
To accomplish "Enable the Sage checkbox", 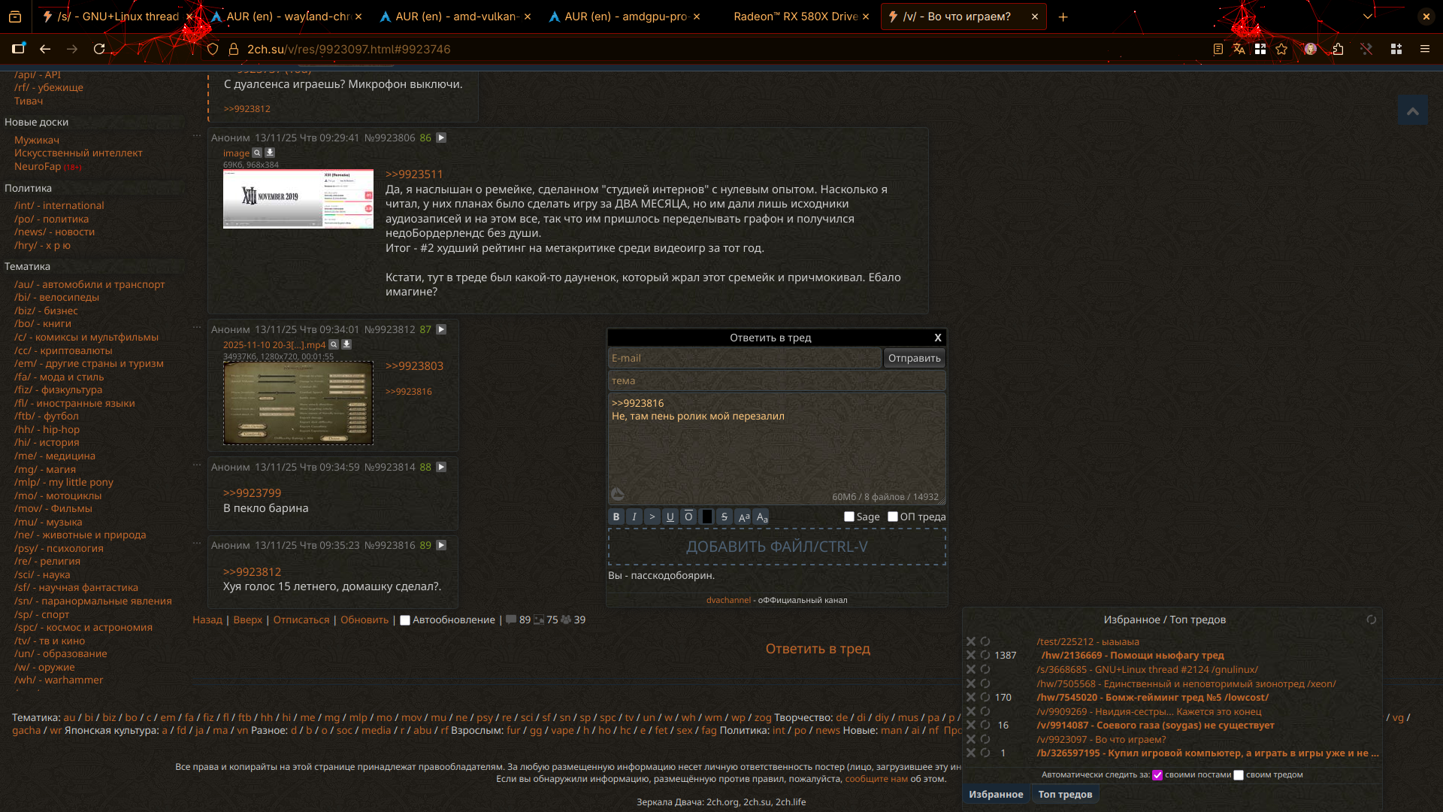I will [x=849, y=517].
